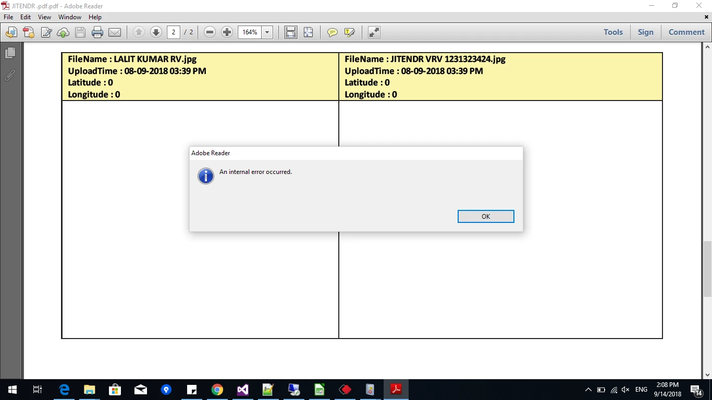Image resolution: width=712 pixels, height=400 pixels.
Task: Print the document using the printer icon
Action: click(x=97, y=32)
